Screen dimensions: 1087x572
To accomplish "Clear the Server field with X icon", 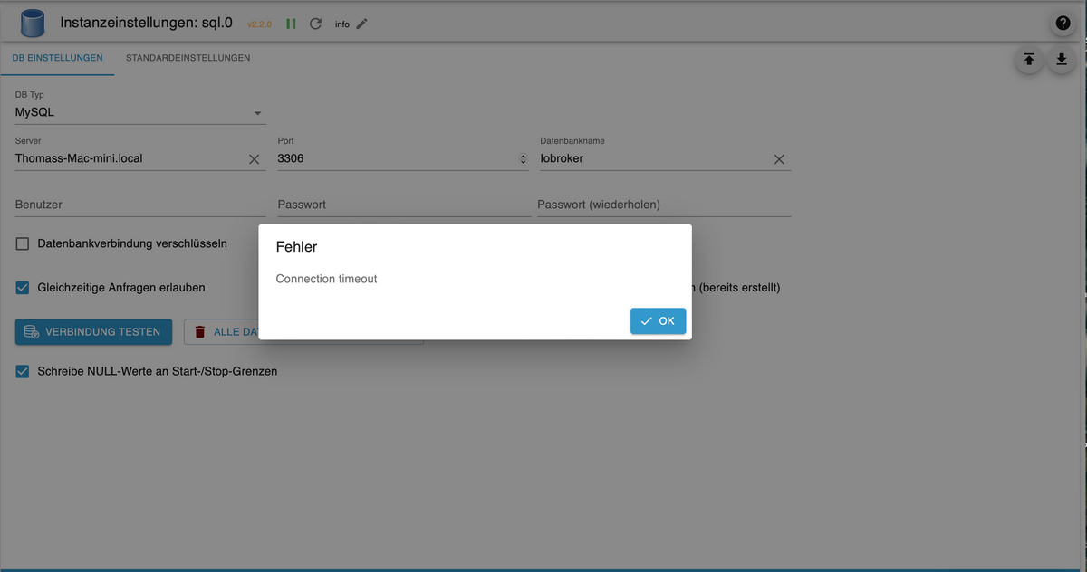I will (255, 159).
